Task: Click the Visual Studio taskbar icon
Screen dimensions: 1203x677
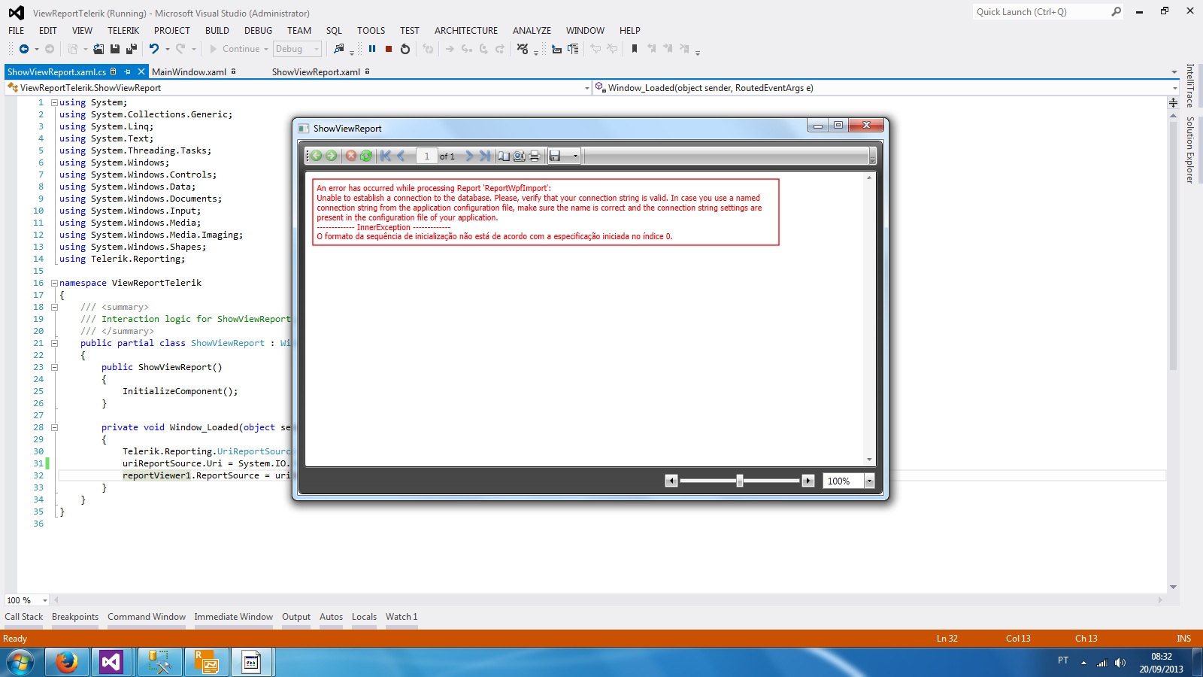Action: [111, 662]
